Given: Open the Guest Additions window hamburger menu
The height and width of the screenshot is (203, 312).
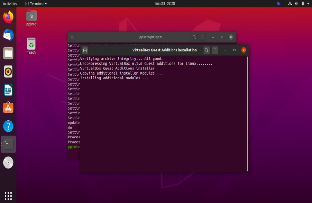Looking at the screenshot, I should [215, 50].
